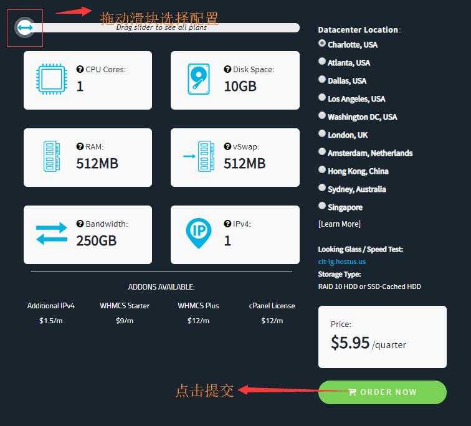
Task: Click the RAM module icon
Action: 52,156
